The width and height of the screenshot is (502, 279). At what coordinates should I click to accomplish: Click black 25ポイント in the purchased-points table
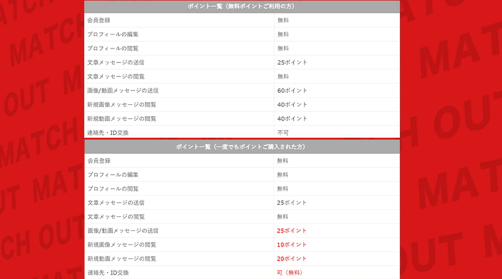tap(292, 203)
